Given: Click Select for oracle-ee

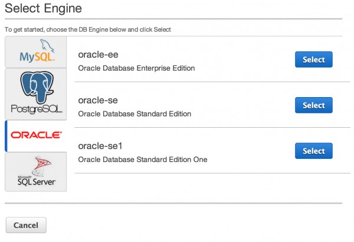Looking at the screenshot, I should tap(314, 59).
